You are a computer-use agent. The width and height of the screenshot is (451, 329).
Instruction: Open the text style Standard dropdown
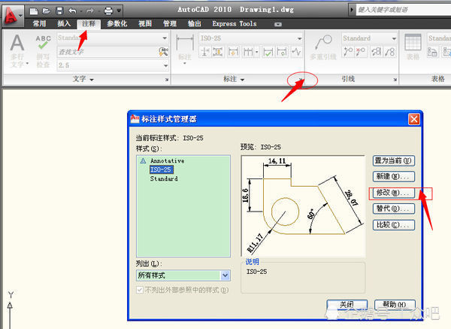(x=165, y=38)
